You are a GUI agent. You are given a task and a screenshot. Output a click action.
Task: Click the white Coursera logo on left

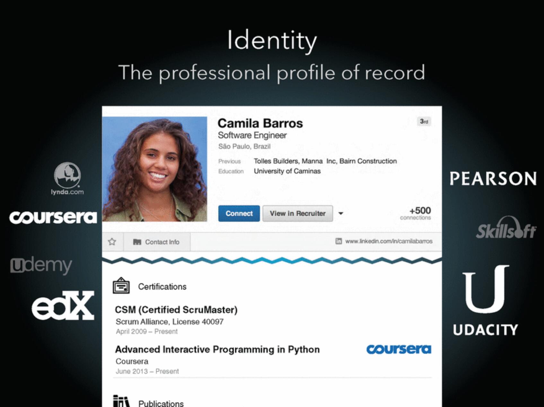coord(53,217)
